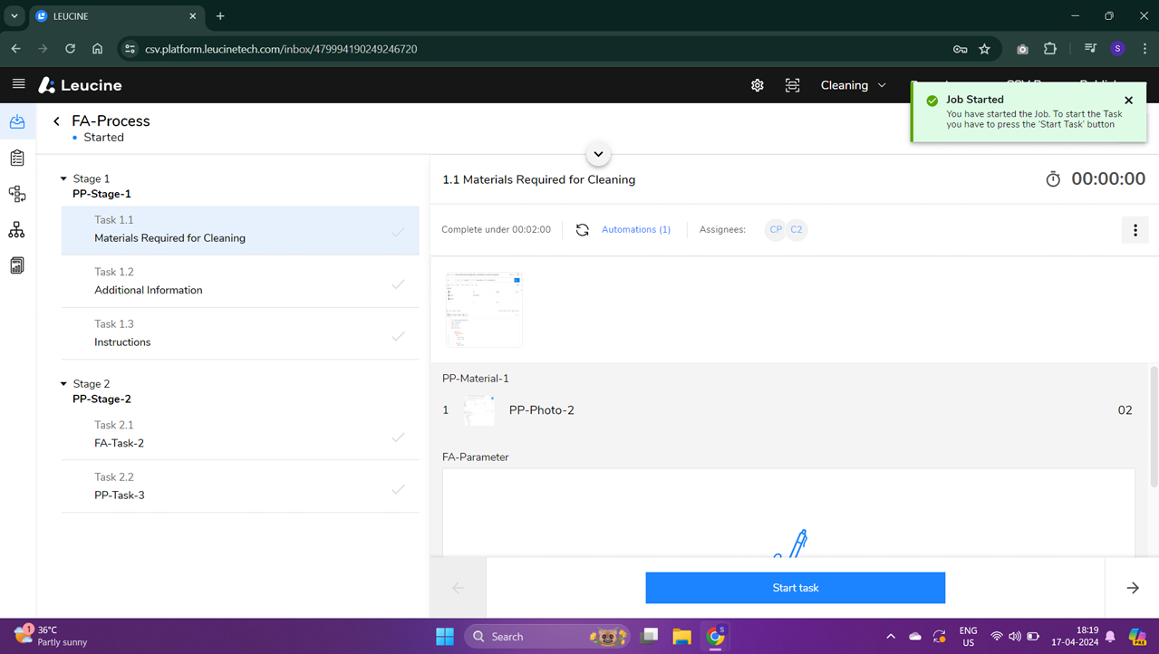Click the password key icon in the address bar

coord(961,49)
